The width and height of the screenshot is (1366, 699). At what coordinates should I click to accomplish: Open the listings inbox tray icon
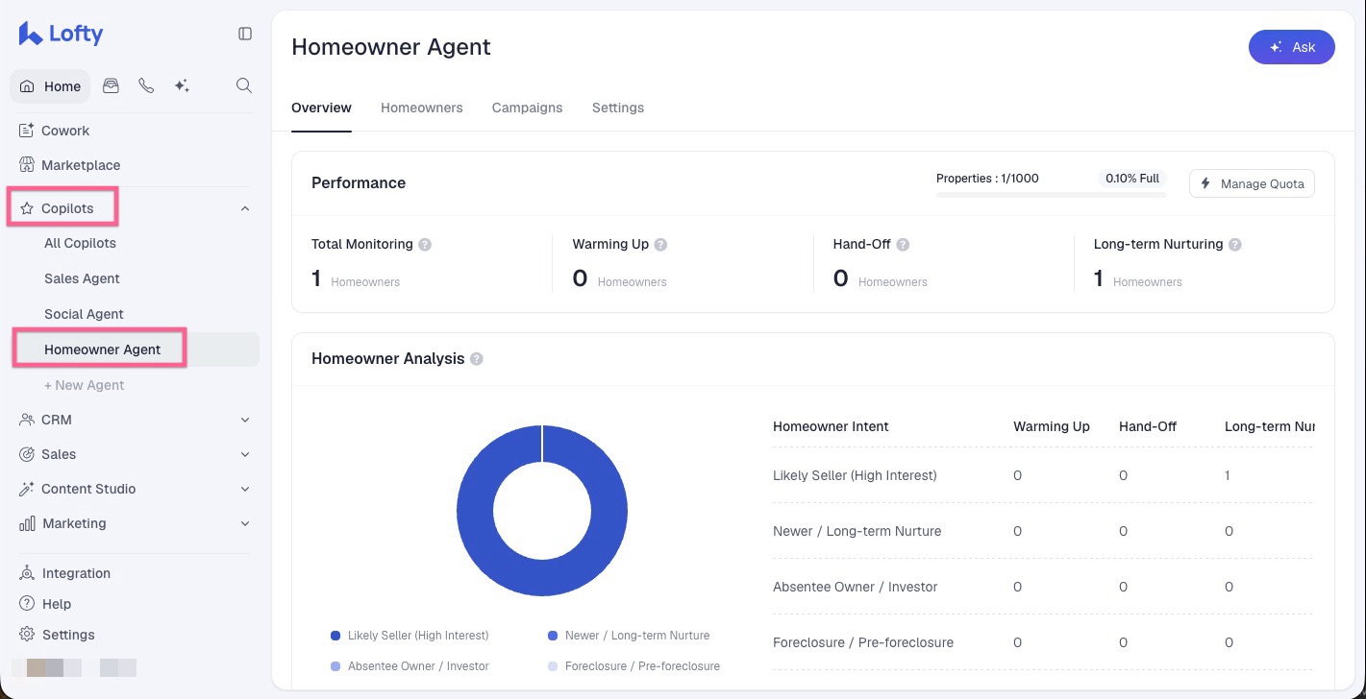[112, 85]
